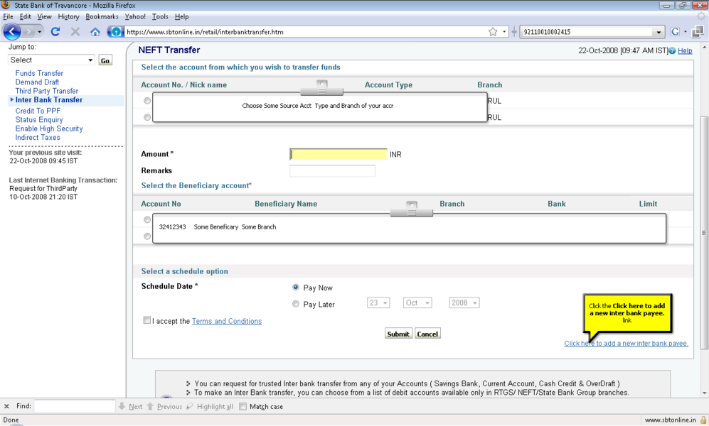Open the schedule month Oct dropdown

point(417,303)
